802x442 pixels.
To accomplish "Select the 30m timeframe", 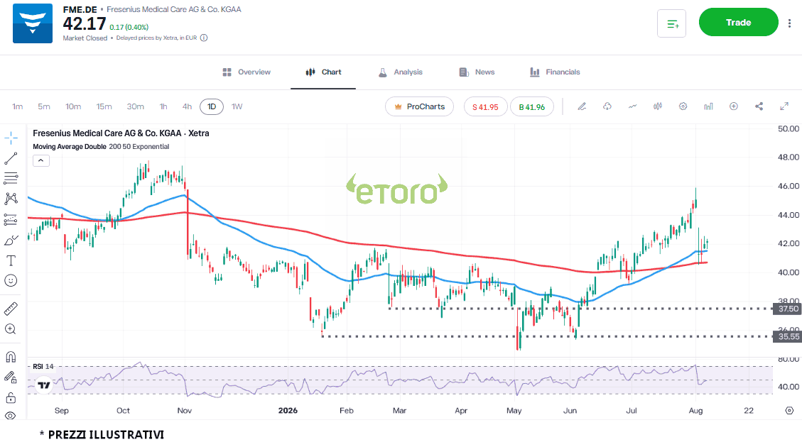I will [136, 107].
